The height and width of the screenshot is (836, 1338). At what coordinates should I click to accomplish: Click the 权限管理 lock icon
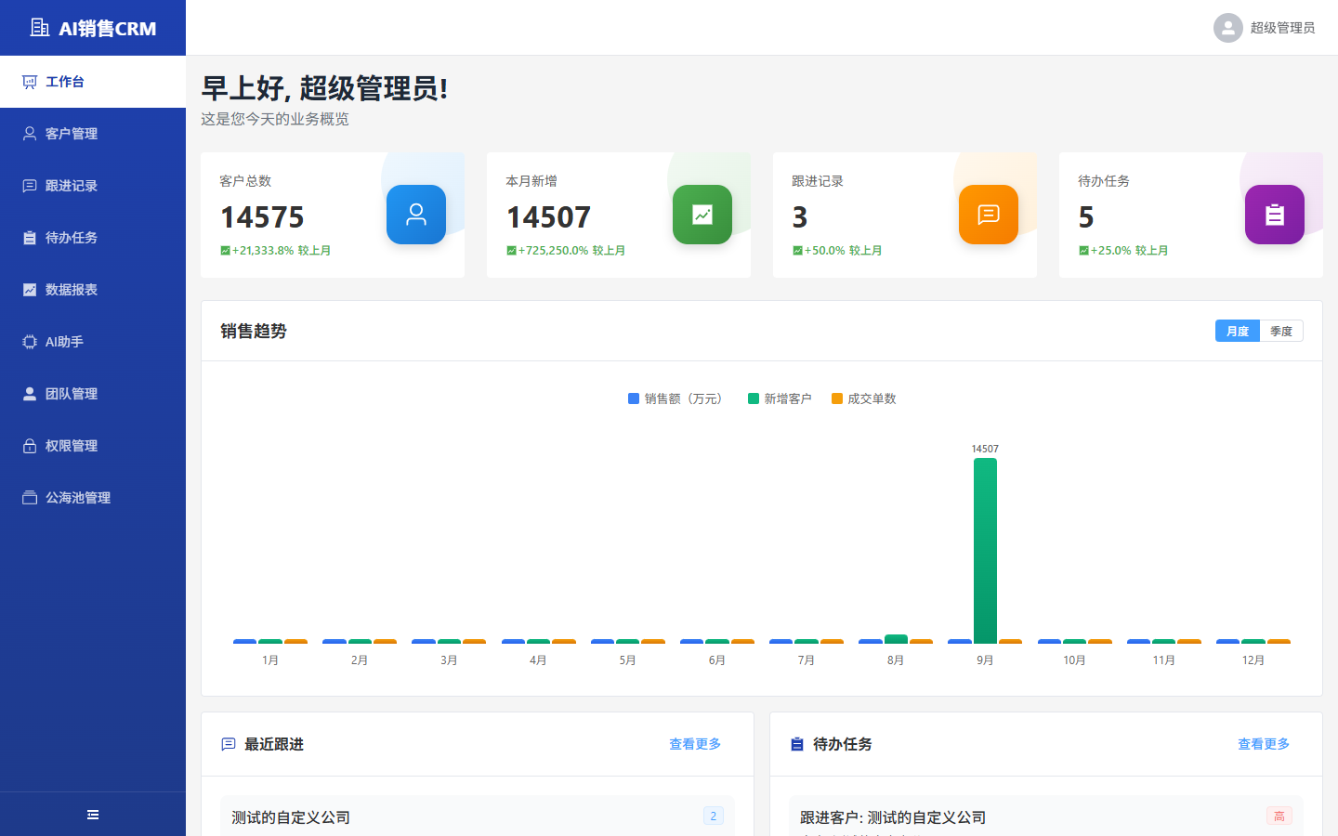(x=30, y=446)
